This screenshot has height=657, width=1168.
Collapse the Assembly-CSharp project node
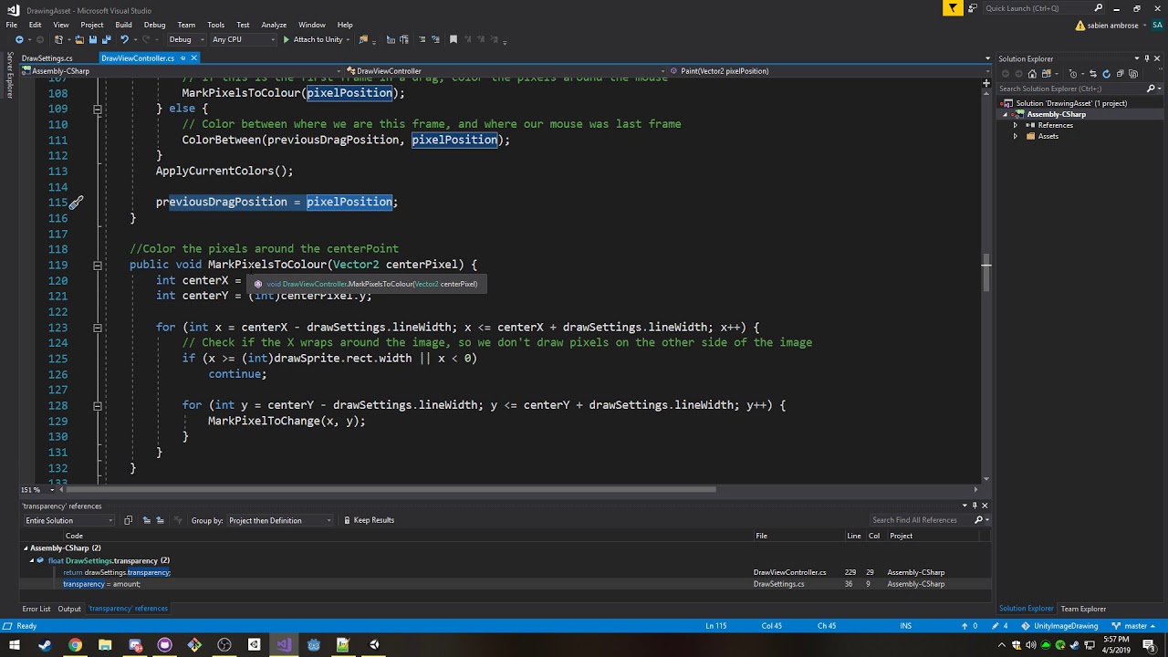pyautogui.click(x=1006, y=114)
